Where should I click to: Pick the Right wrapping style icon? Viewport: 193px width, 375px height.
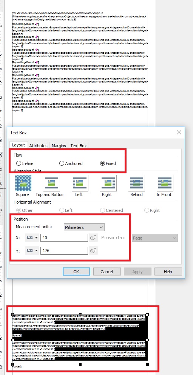(x=109, y=183)
